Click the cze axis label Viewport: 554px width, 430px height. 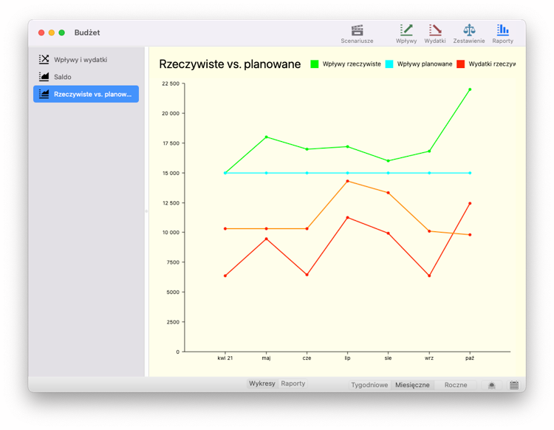click(307, 358)
